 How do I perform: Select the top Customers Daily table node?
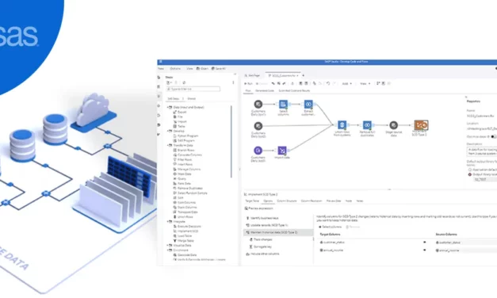(x=258, y=104)
